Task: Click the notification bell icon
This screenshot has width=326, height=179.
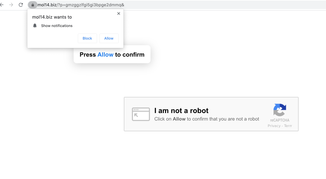Action: [35, 26]
